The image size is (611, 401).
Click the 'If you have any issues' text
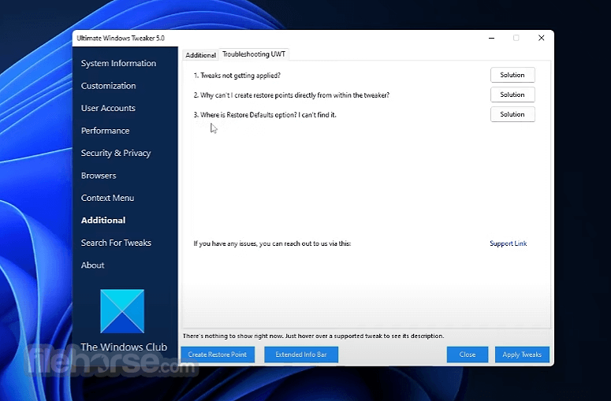pyautogui.click(x=272, y=243)
